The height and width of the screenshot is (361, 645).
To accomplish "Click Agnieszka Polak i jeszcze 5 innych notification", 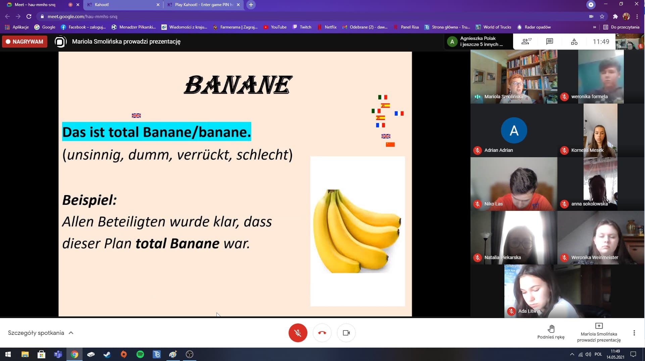I will coord(478,42).
